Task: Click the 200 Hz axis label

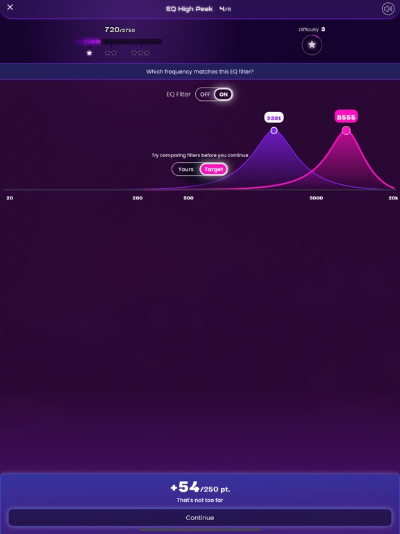Action: 137,198
